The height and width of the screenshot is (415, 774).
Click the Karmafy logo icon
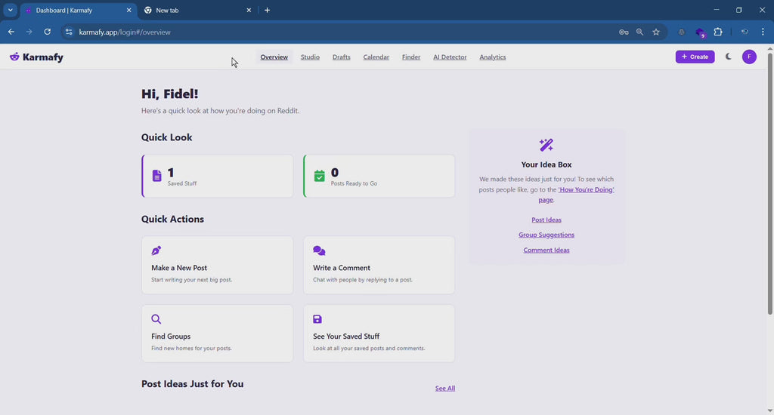coord(14,57)
